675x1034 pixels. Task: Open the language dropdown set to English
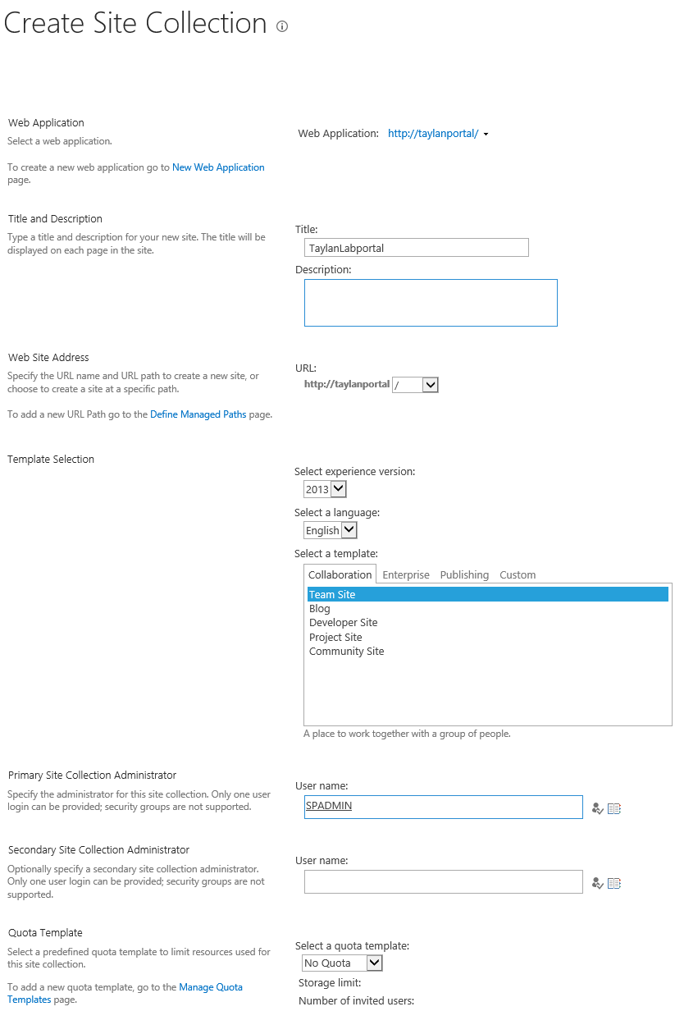click(330, 530)
